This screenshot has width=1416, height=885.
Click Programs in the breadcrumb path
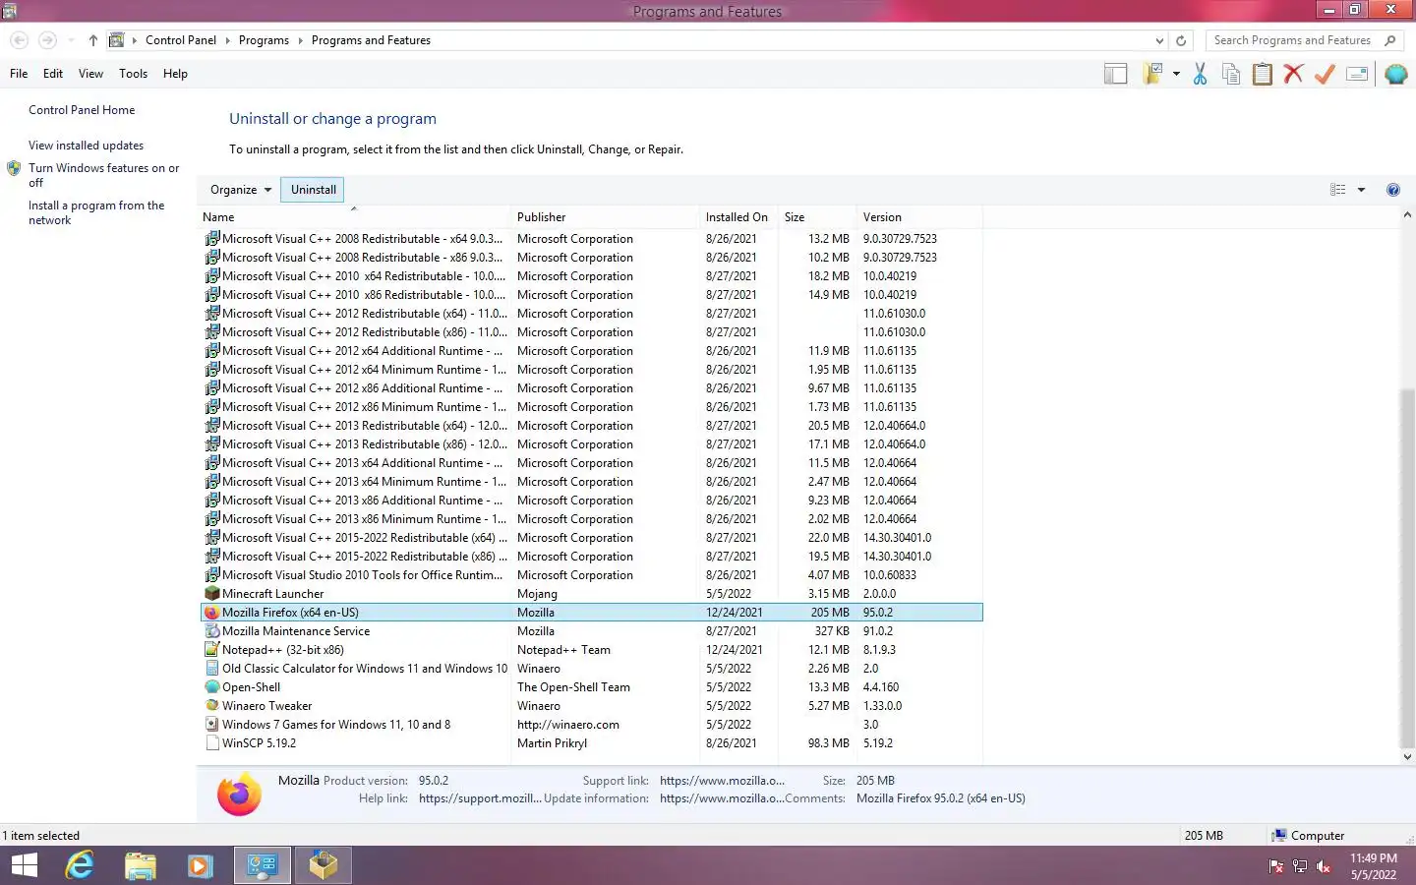pos(264,40)
